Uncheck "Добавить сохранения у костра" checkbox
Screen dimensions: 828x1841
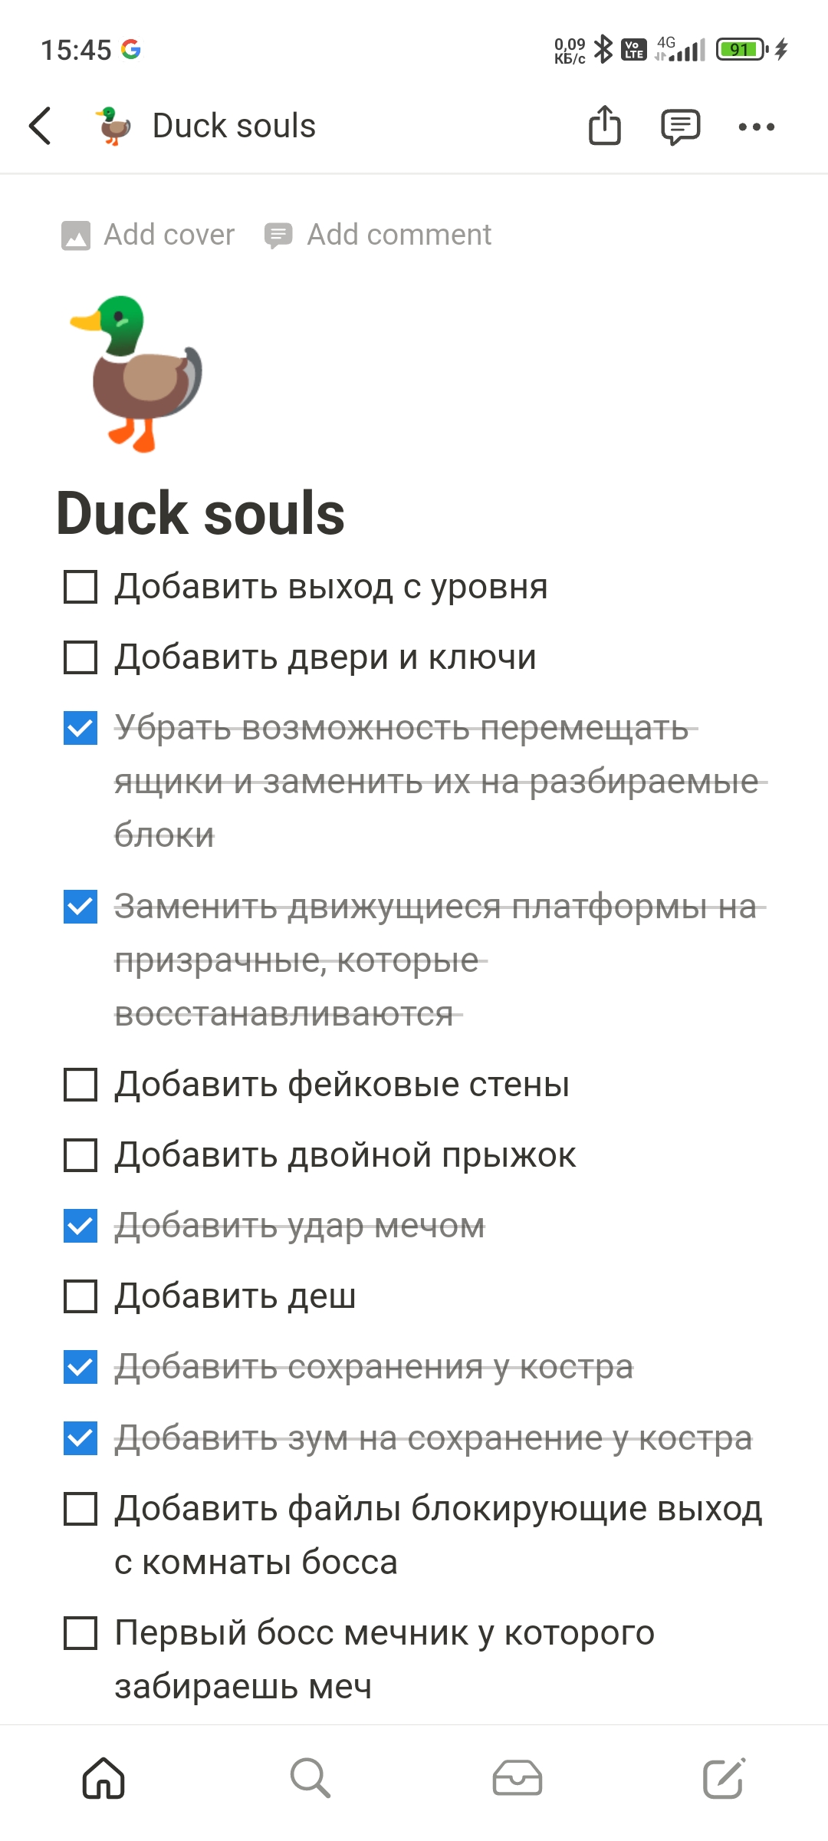tap(80, 1367)
